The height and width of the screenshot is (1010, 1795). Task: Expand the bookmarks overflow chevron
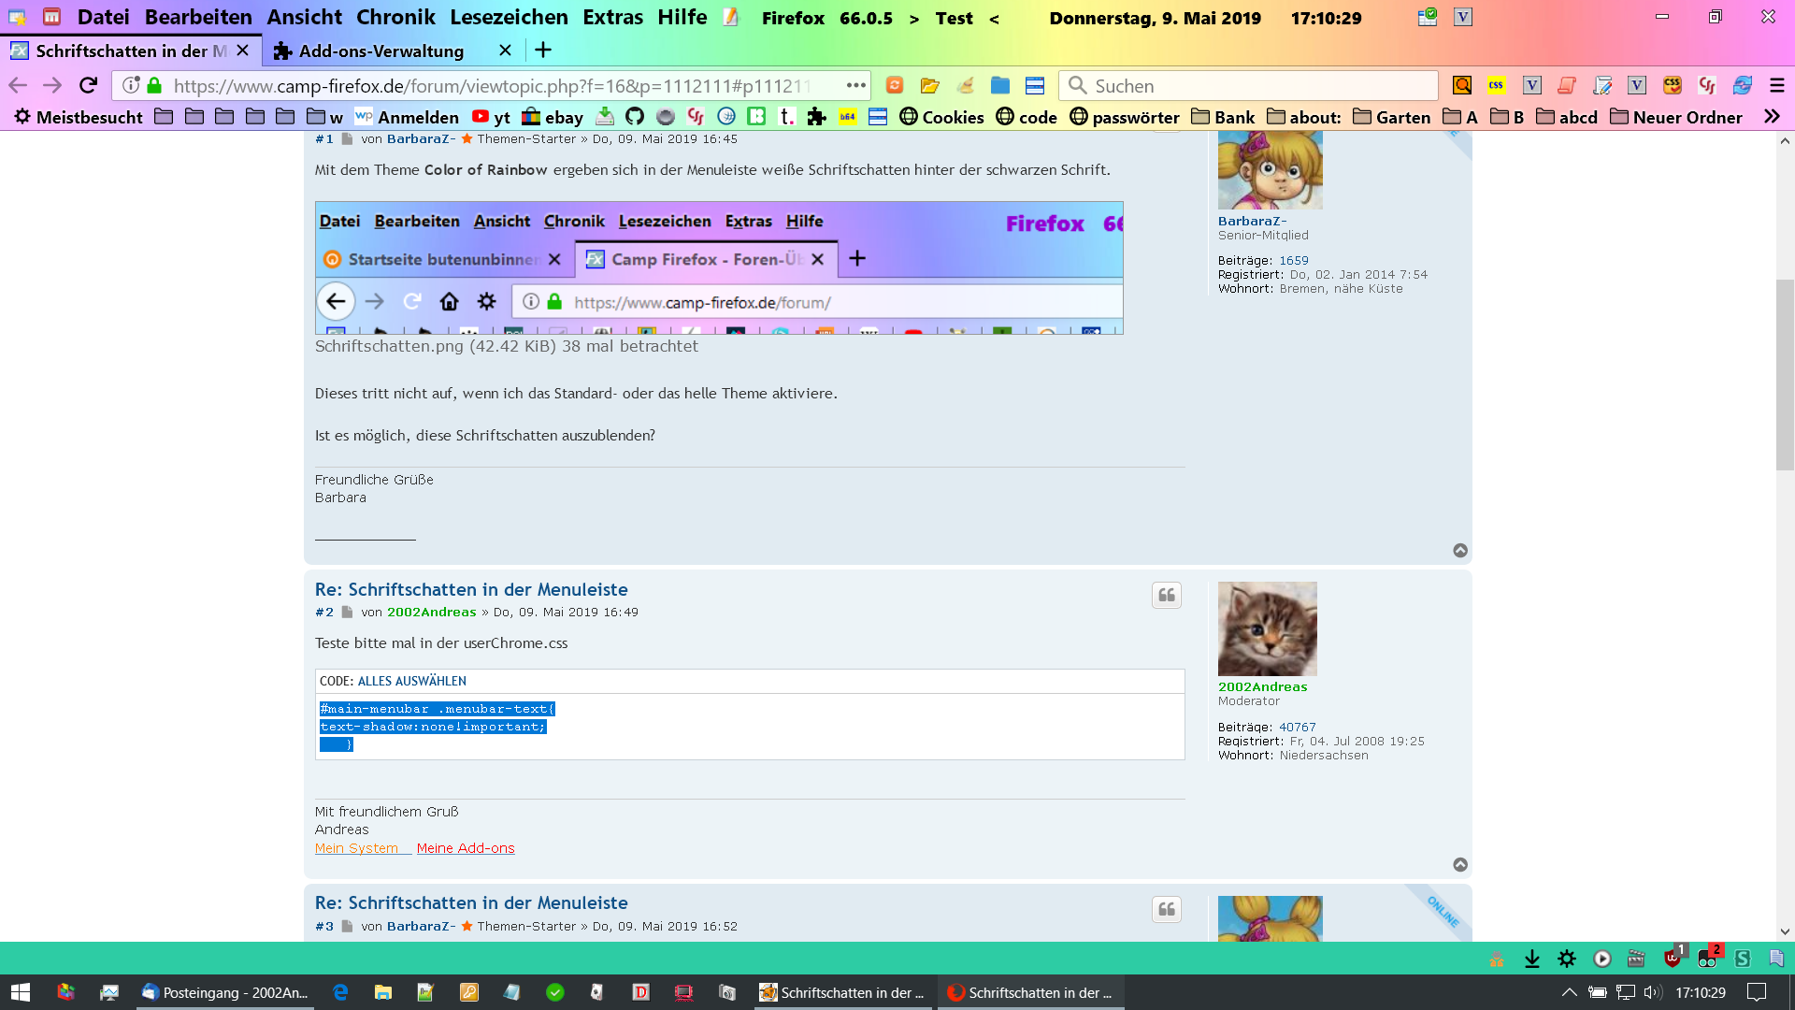coord(1771,117)
